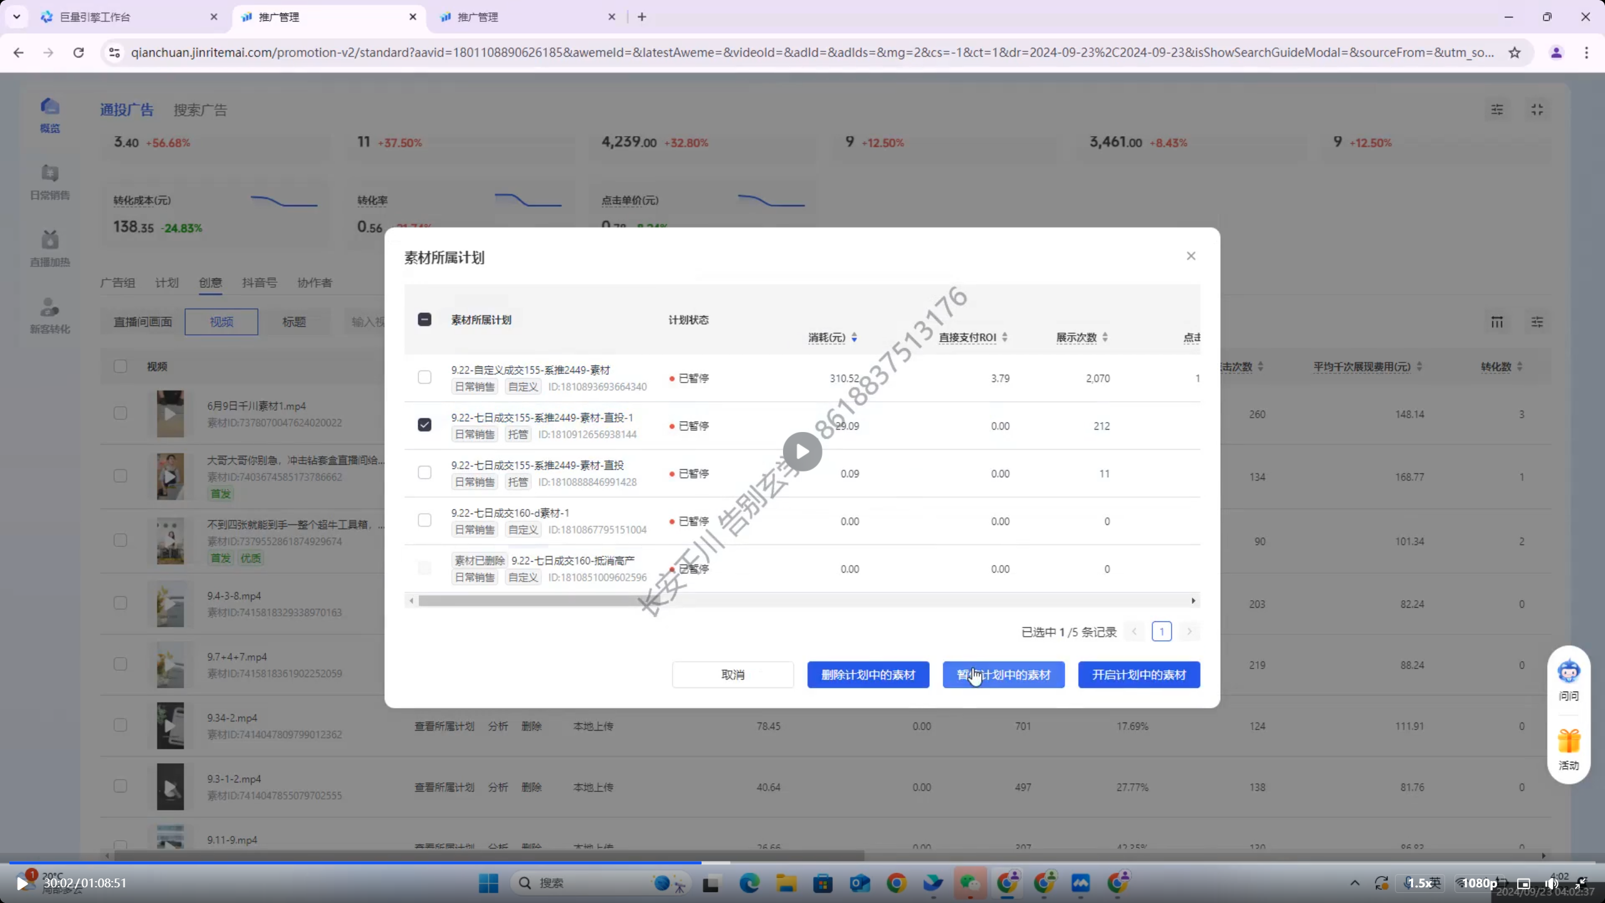
Task: Click the center video play button
Action: (x=802, y=451)
